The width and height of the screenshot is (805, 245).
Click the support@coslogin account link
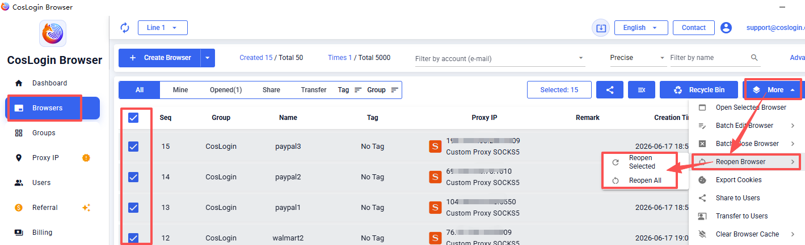[x=776, y=28]
